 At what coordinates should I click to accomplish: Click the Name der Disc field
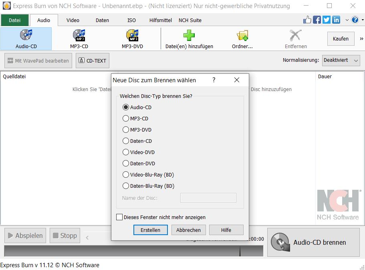click(208, 198)
